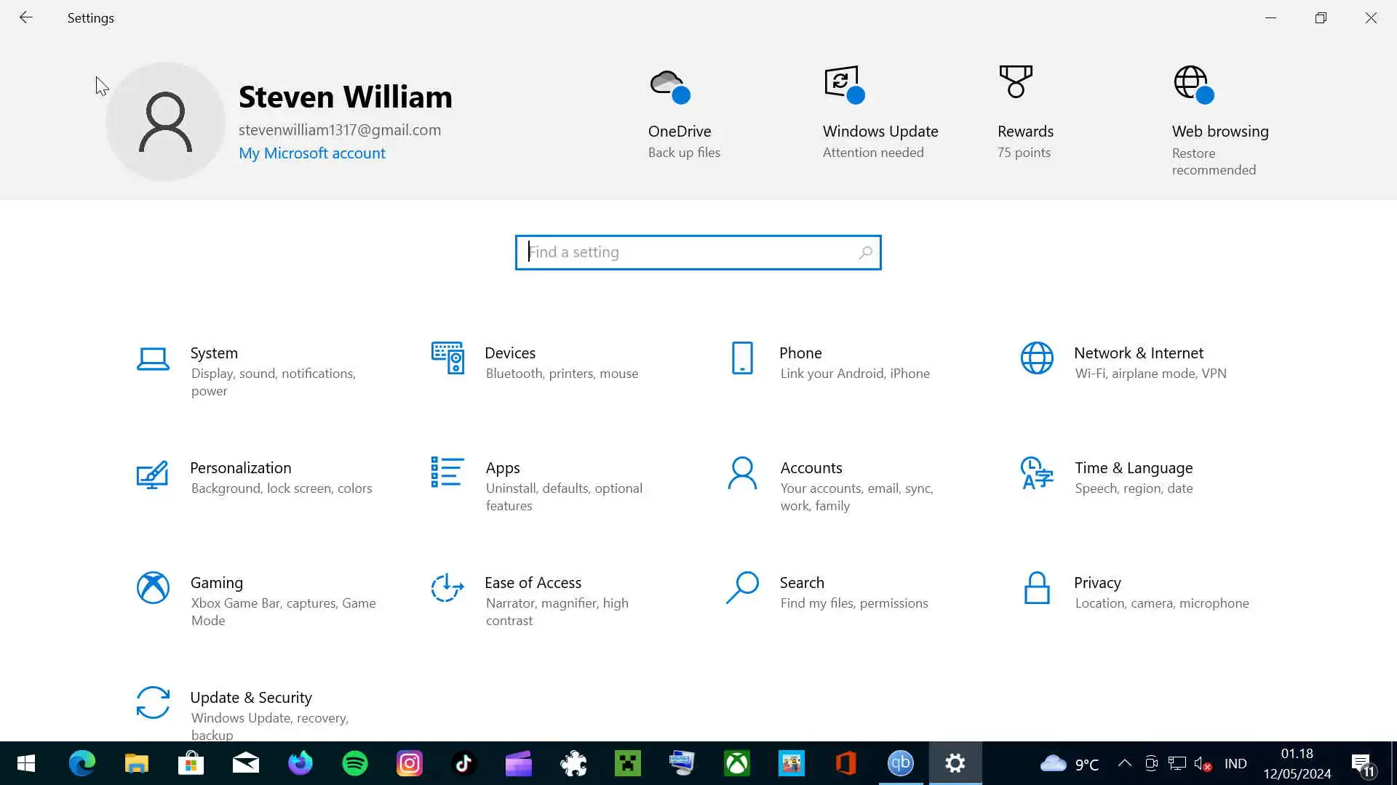Click the Apps list icon

click(447, 472)
